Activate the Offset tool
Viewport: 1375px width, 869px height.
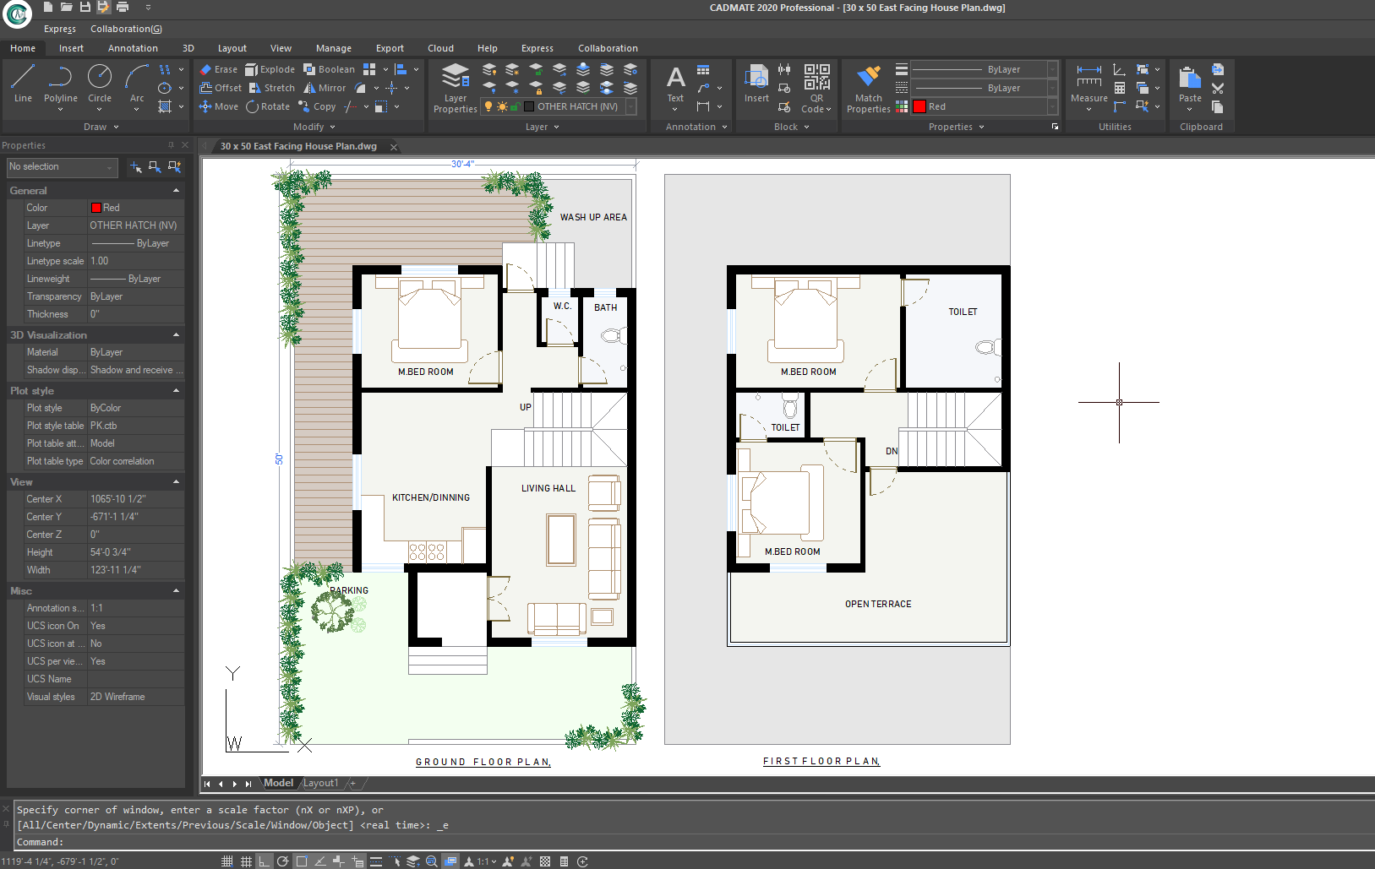tap(221, 88)
